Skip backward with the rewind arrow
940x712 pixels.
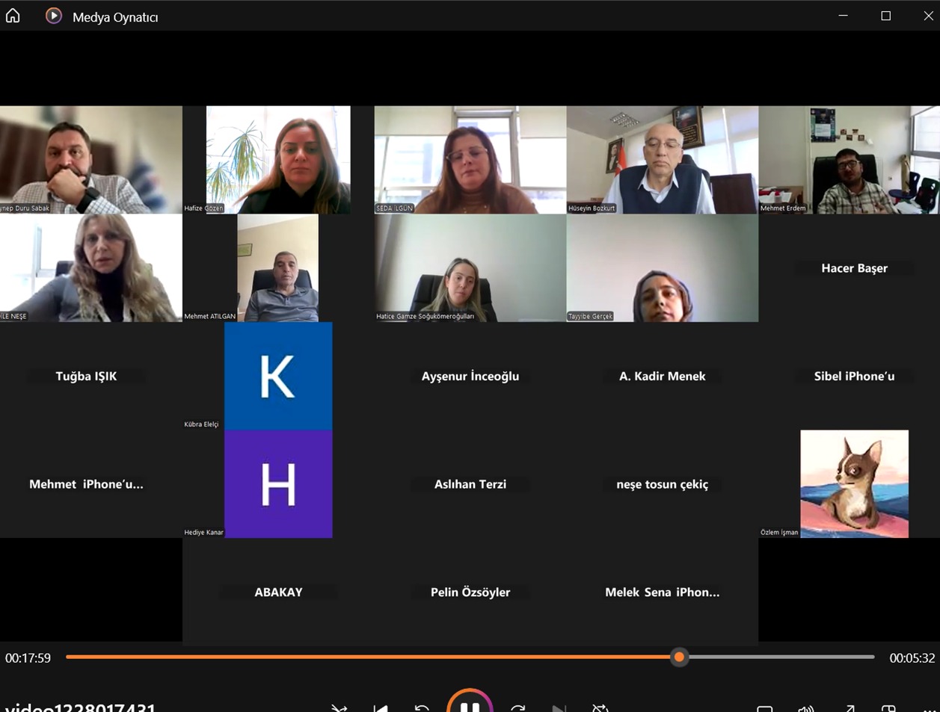click(x=422, y=708)
